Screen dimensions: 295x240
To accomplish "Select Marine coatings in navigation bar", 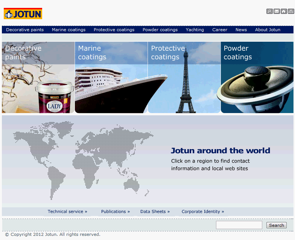I will click(68, 30).
